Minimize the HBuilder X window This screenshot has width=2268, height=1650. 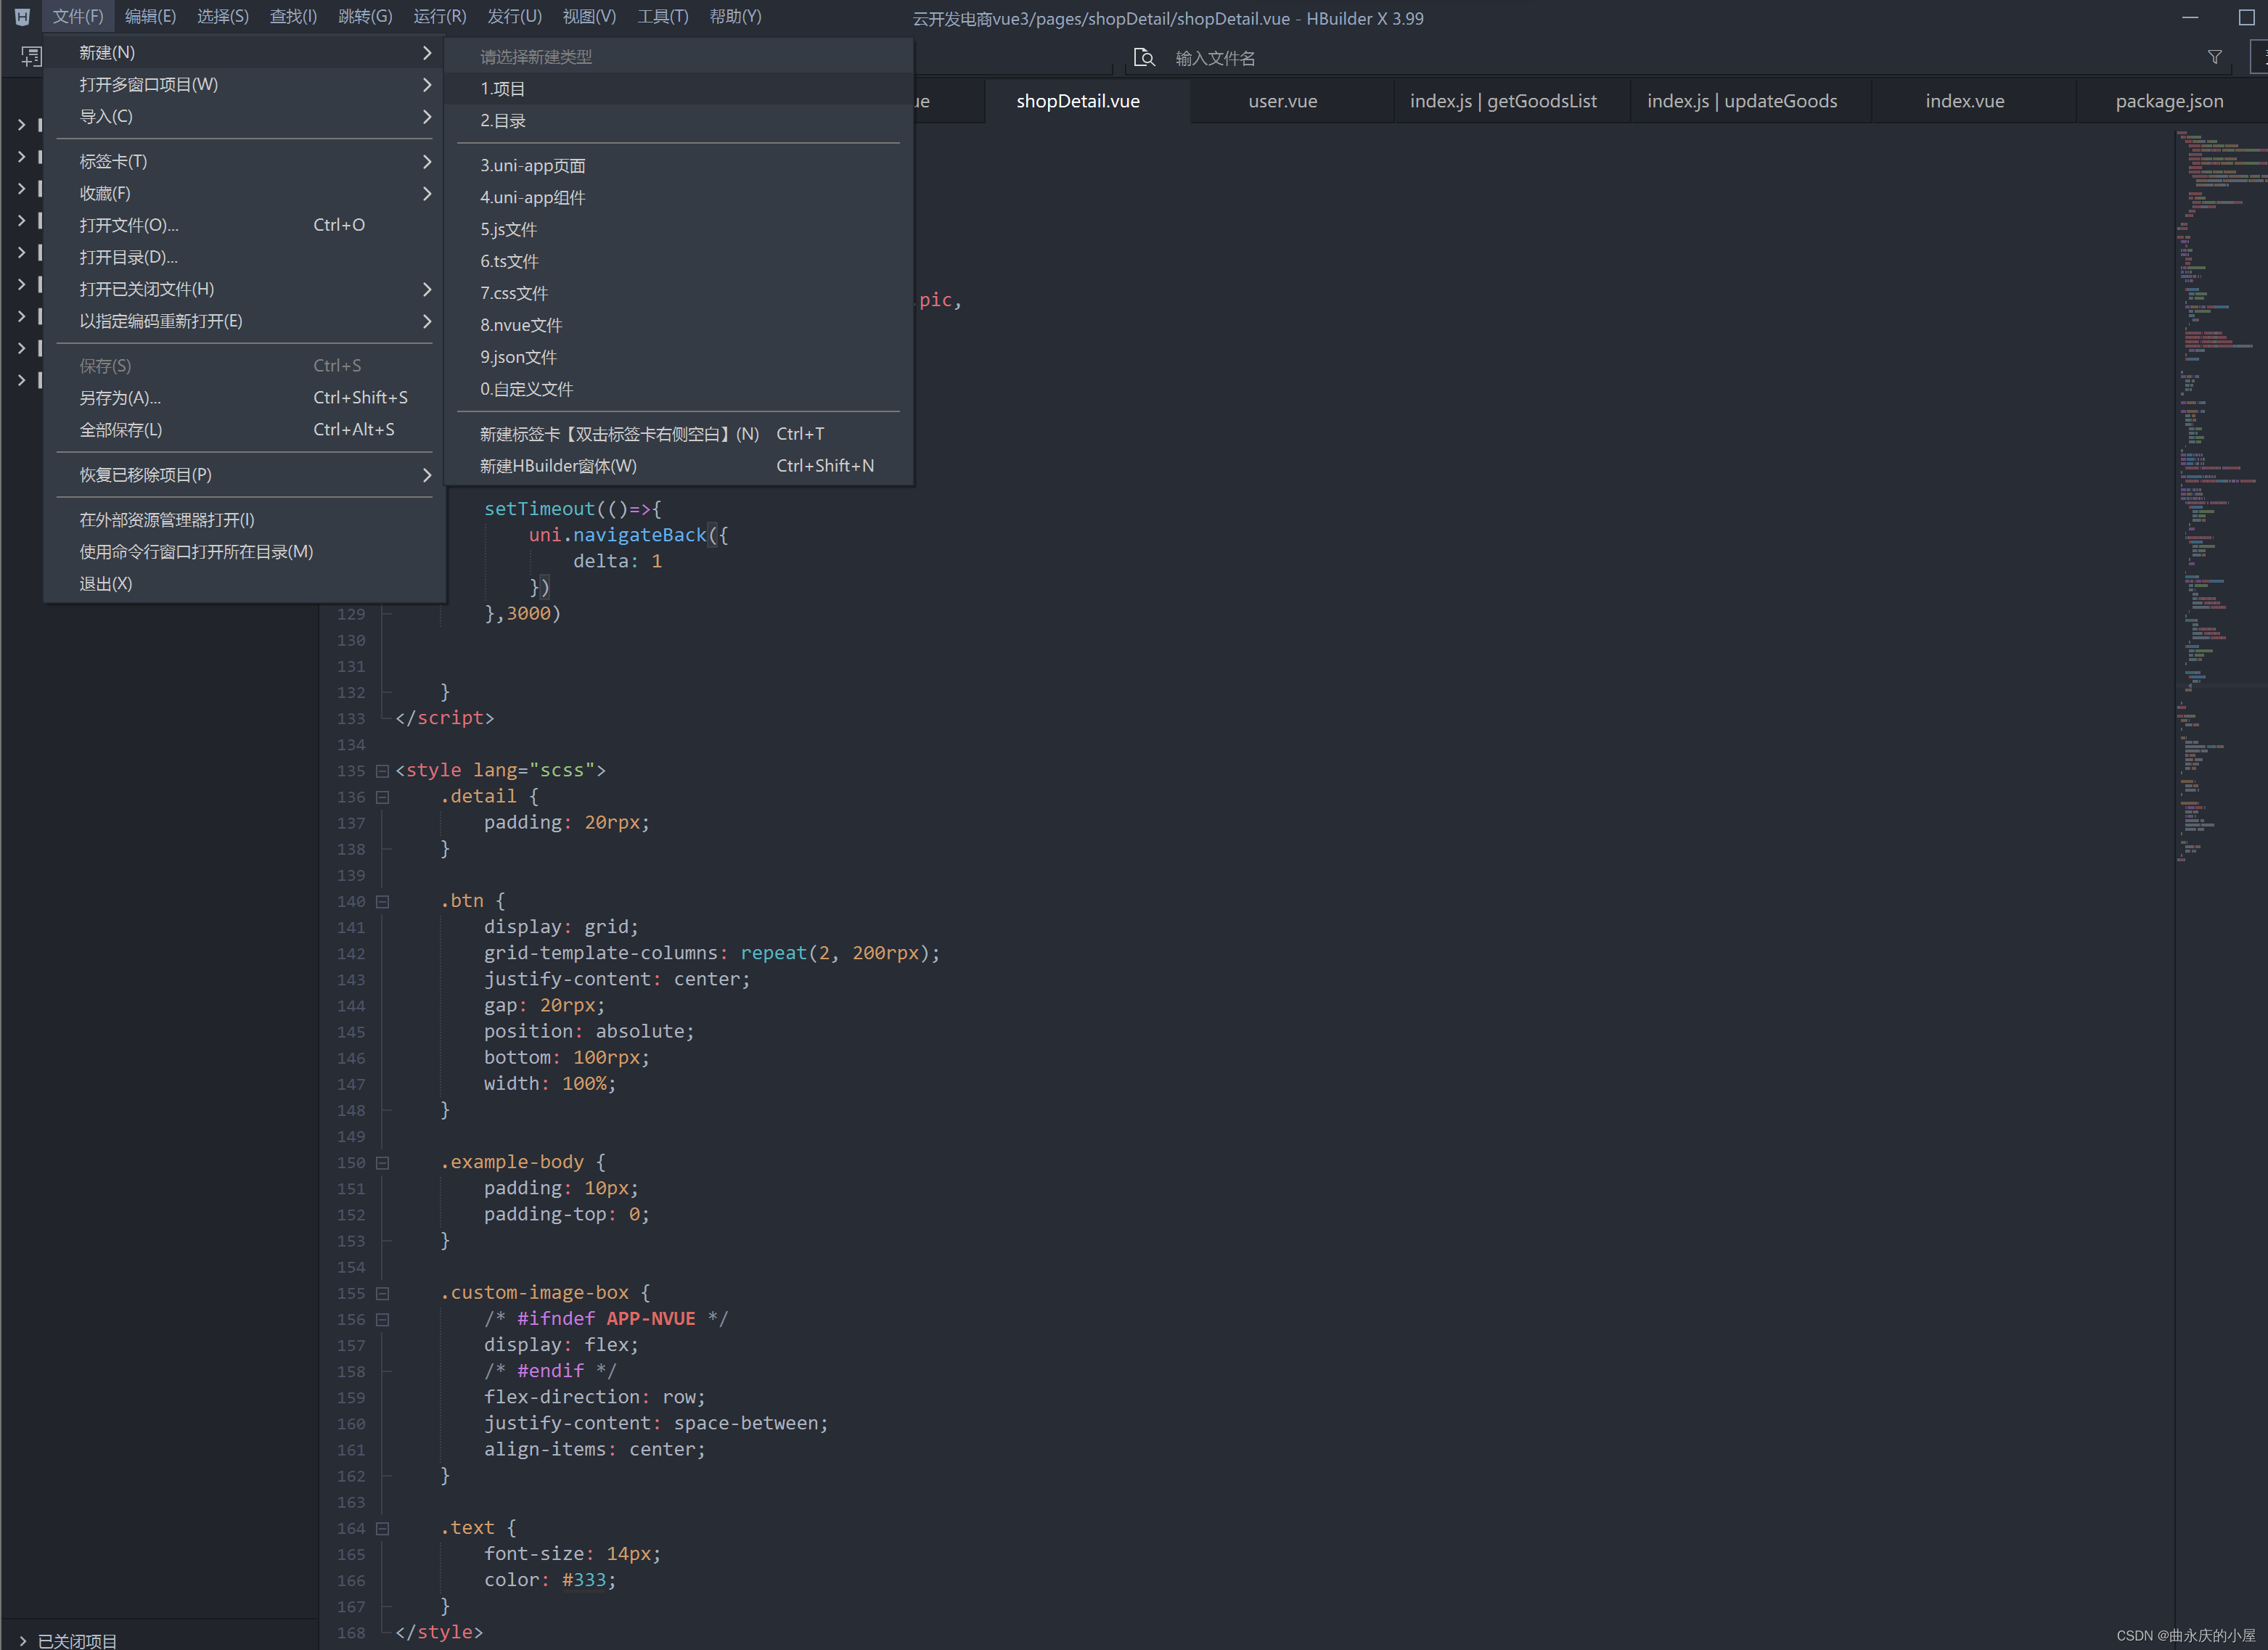click(x=2190, y=18)
